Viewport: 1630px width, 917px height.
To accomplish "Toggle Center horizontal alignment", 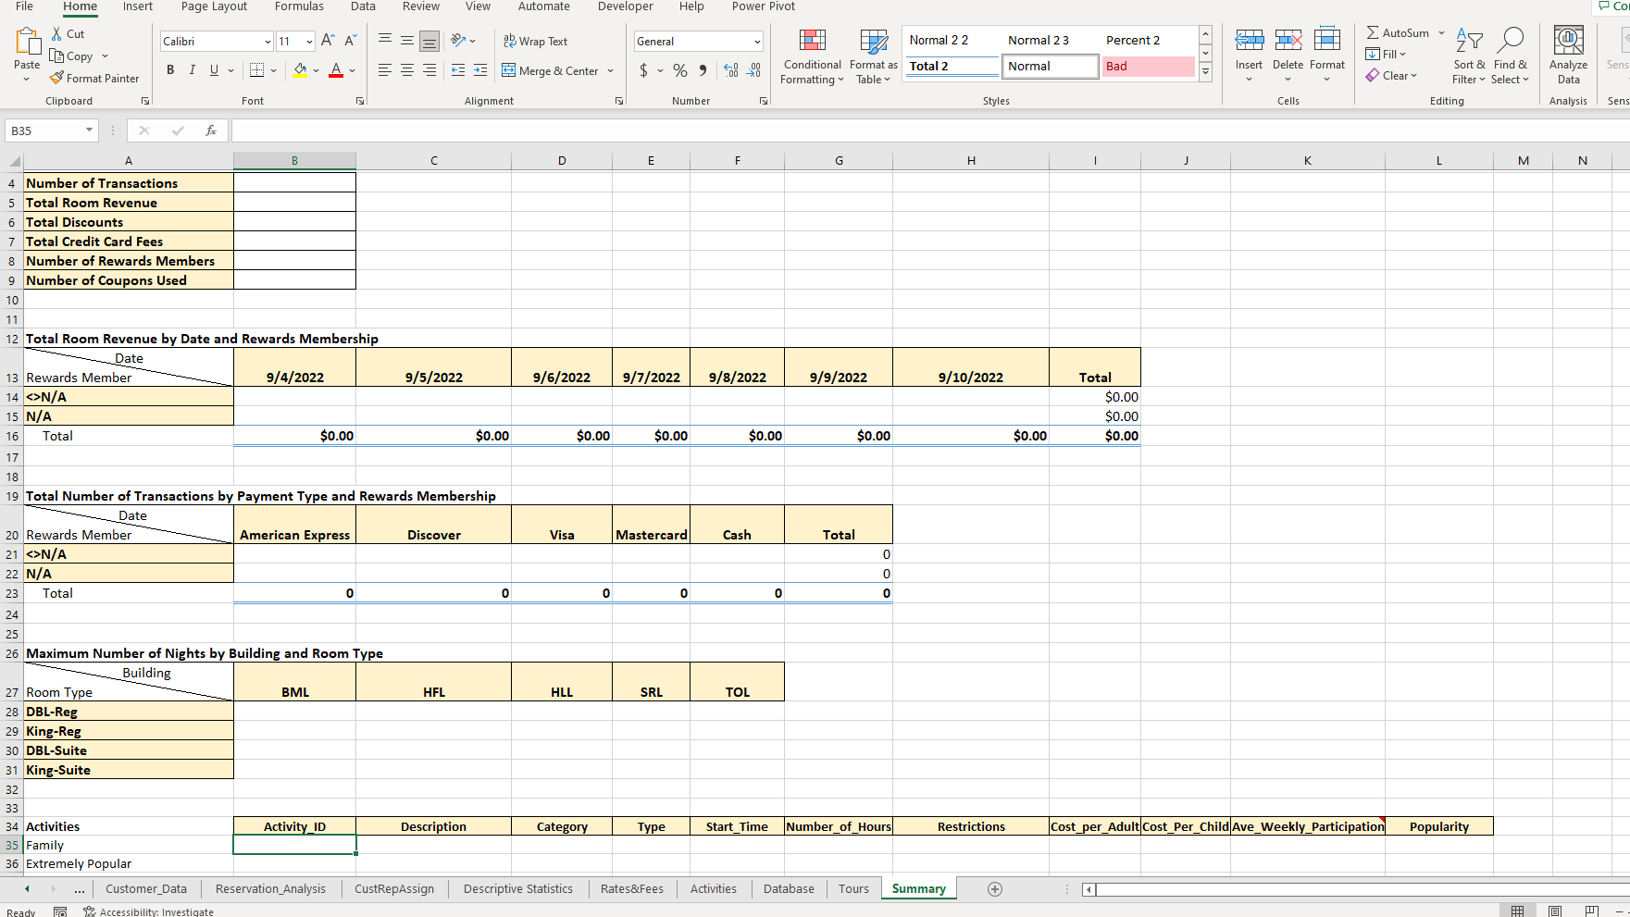I will point(406,70).
